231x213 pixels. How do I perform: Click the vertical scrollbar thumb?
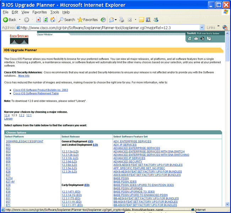227,48
